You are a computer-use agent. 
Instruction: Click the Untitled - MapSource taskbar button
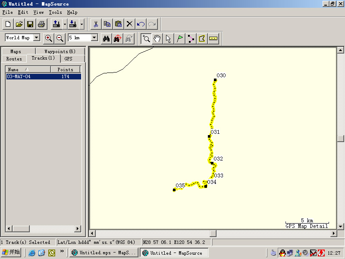174,253
